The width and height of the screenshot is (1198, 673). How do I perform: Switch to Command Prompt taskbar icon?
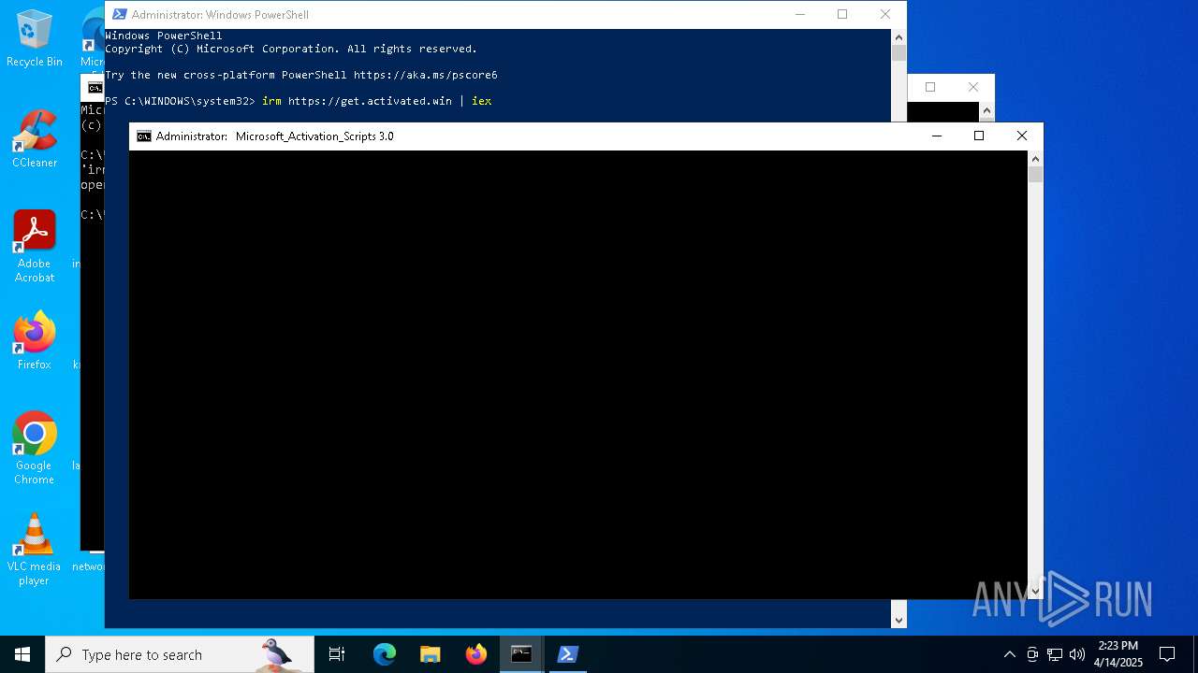pyautogui.click(x=521, y=654)
